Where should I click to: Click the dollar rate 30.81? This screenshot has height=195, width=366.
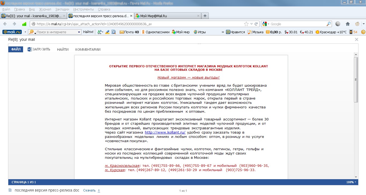pos(291,32)
